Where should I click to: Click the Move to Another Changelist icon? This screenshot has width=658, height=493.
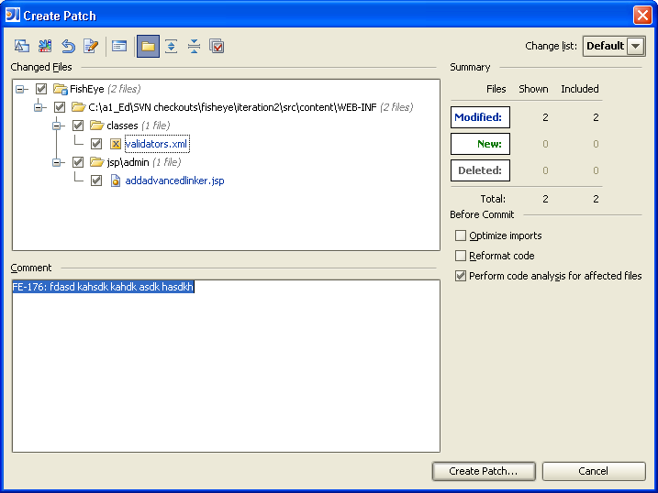pyautogui.click(x=45, y=46)
